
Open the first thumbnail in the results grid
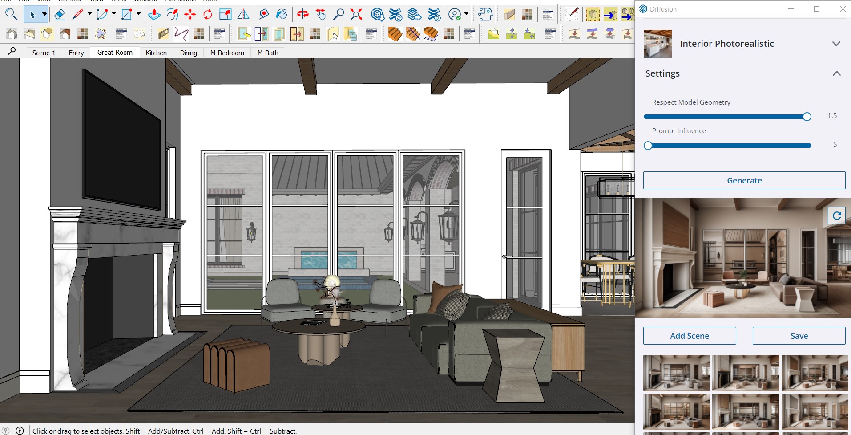coord(677,373)
